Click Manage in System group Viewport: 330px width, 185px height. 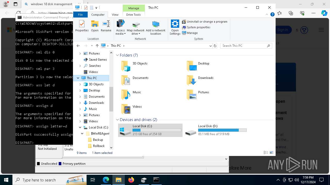pos(190,33)
